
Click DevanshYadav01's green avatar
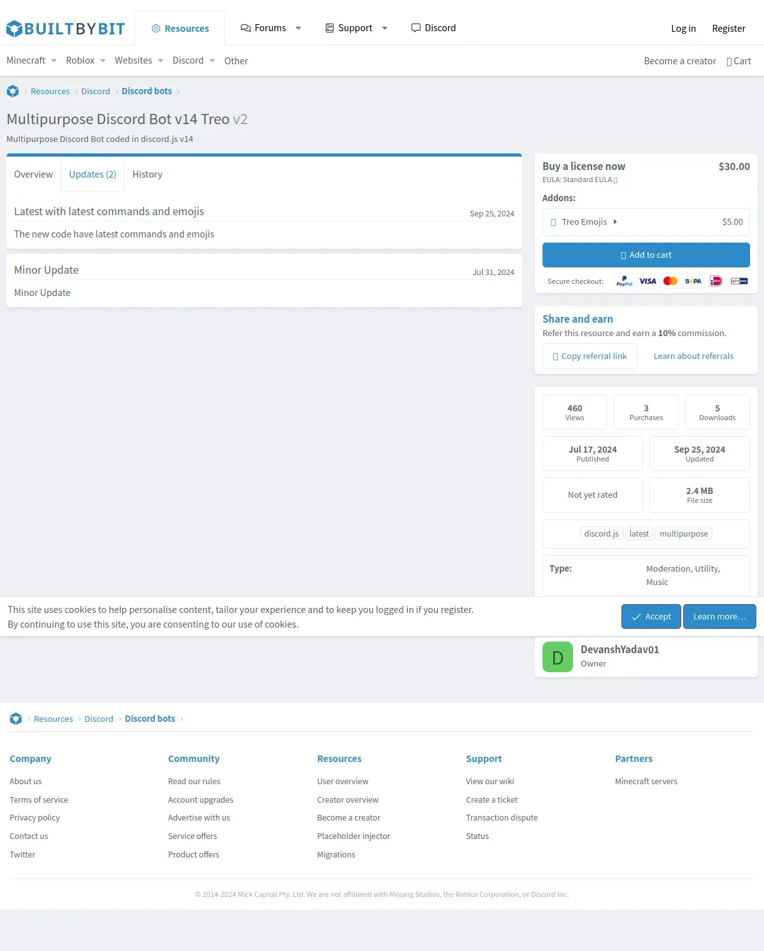(558, 657)
